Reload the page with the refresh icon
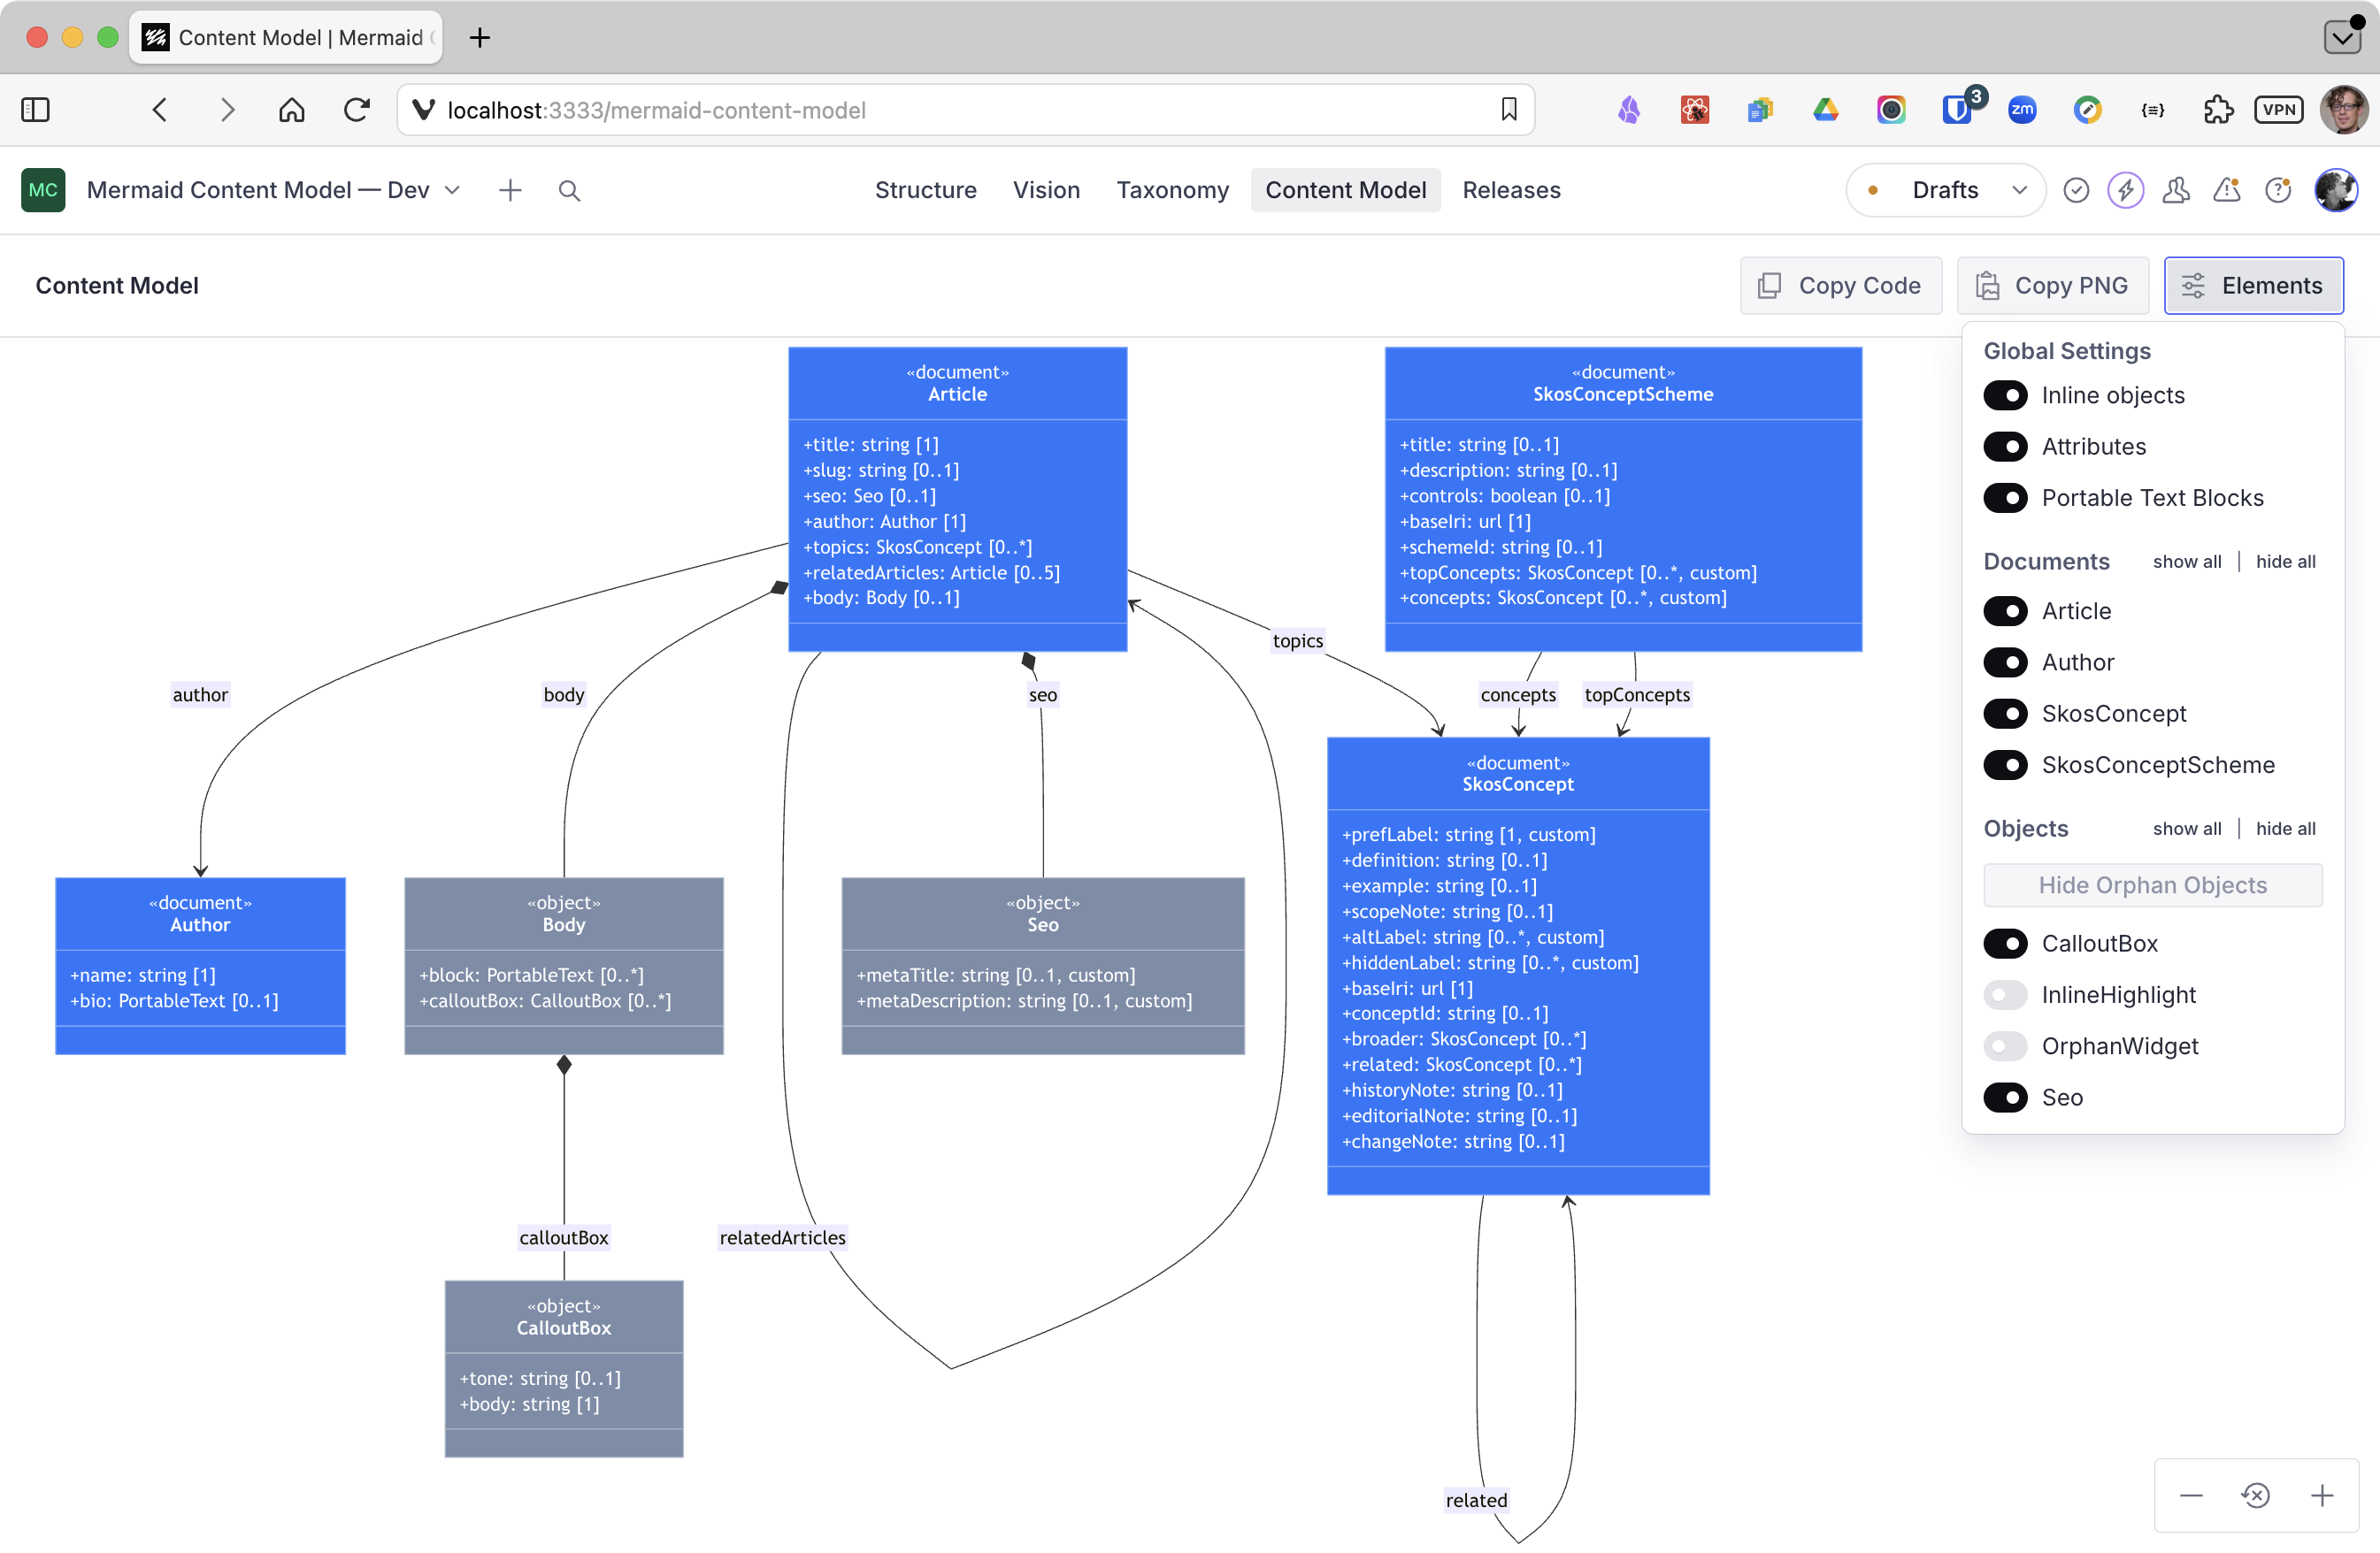 (x=357, y=109)
